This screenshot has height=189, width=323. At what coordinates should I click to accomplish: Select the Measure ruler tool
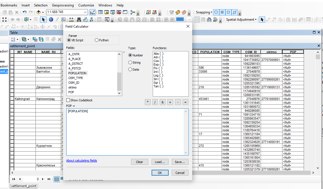pos(71,20)
